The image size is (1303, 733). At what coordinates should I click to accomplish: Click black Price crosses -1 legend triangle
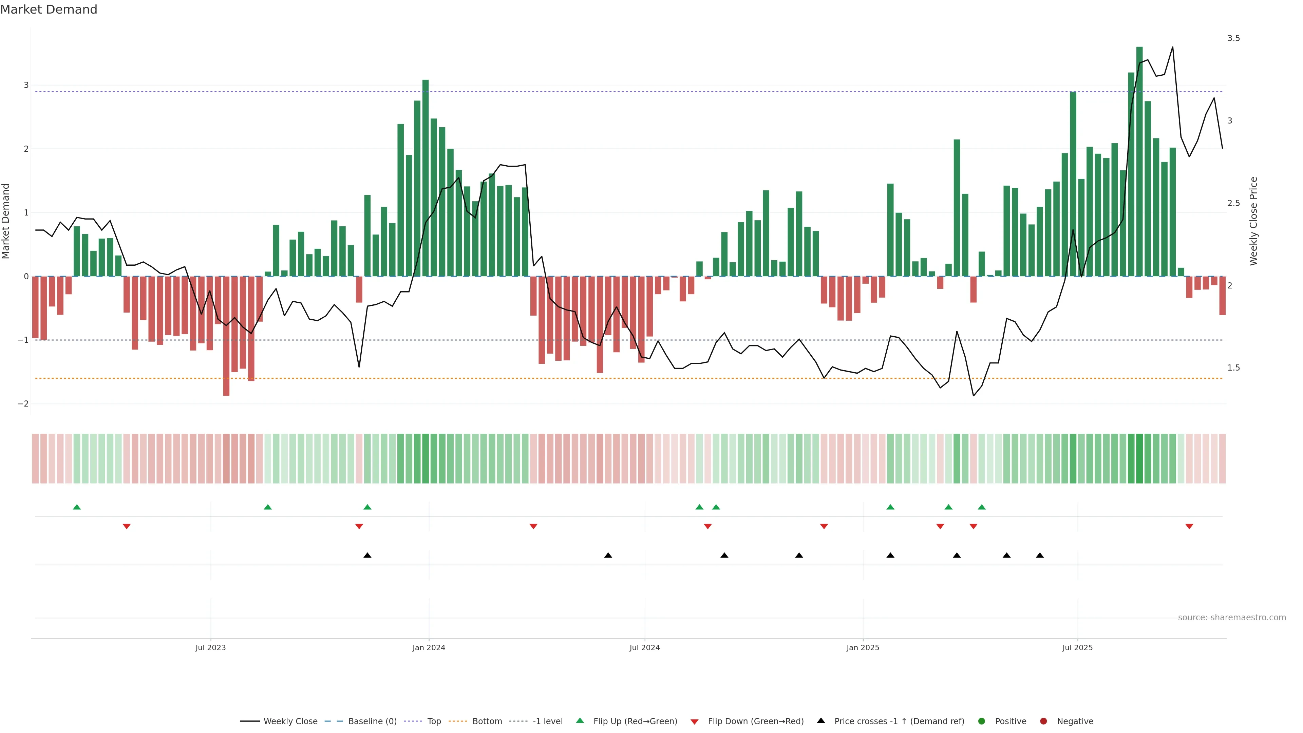pos(821,721)
